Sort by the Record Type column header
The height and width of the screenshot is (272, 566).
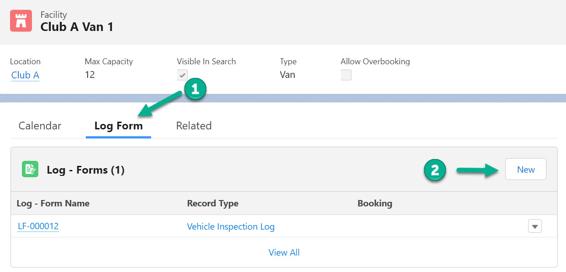213,203
